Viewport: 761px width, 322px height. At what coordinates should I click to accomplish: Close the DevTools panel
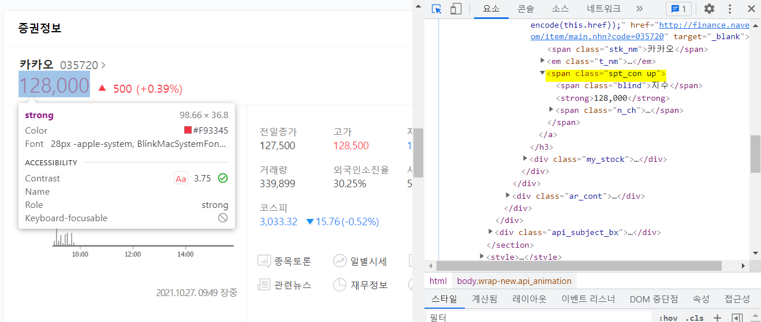751,9
